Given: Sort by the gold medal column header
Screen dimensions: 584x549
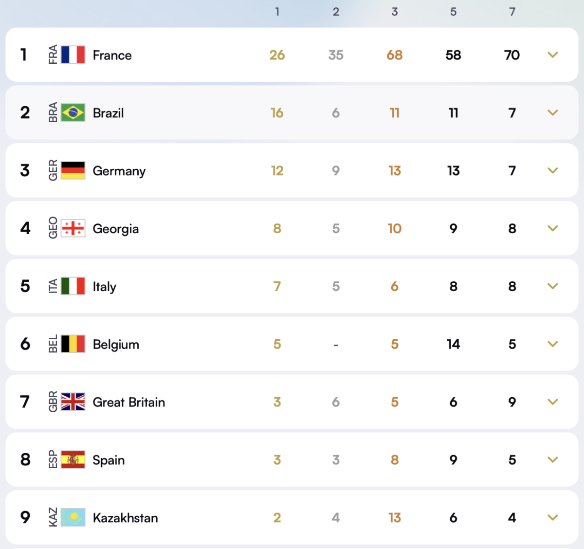Looking at the screenshot, I should 277,12.
